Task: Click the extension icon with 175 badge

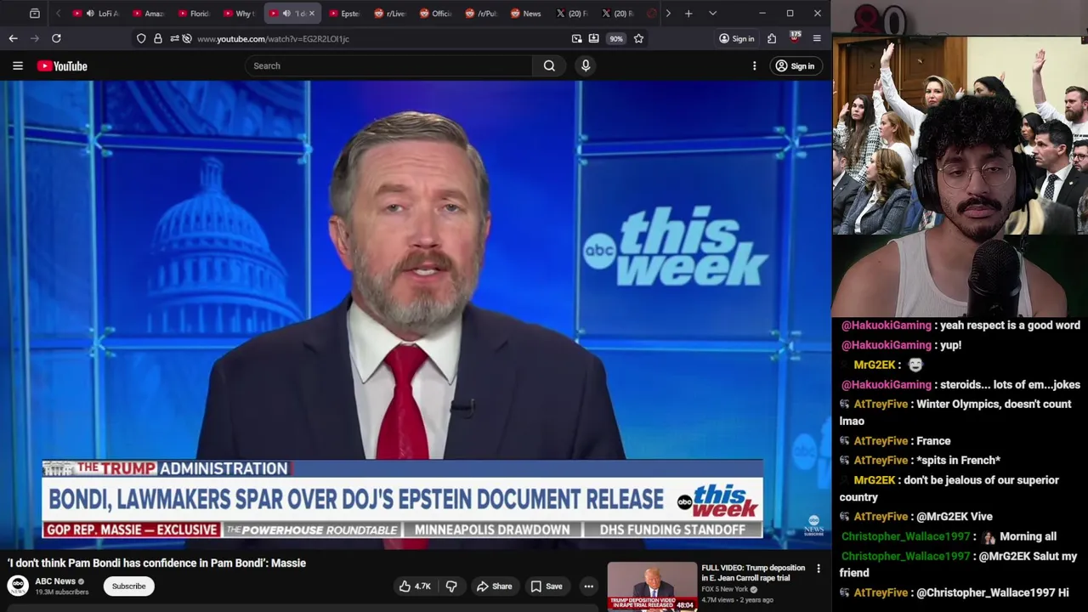Action: pos(795,37)
